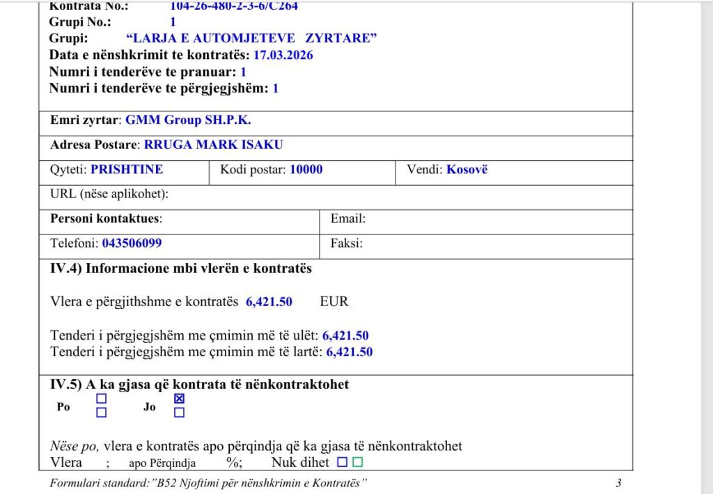Screen dimensions: 713x494
Task: Click the page number 3 in footer
Action: (x=618, y=483)
